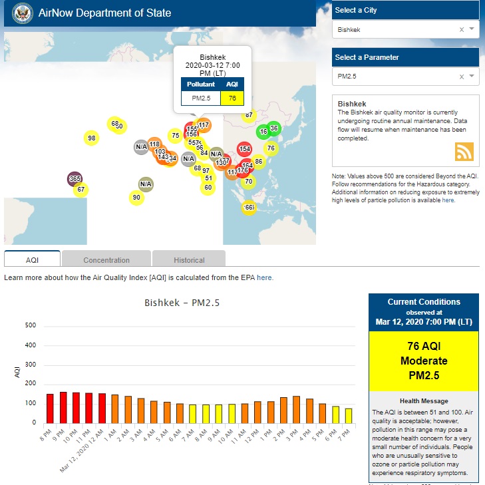Select the green 36 AQI map marker

tap(273, 128)
